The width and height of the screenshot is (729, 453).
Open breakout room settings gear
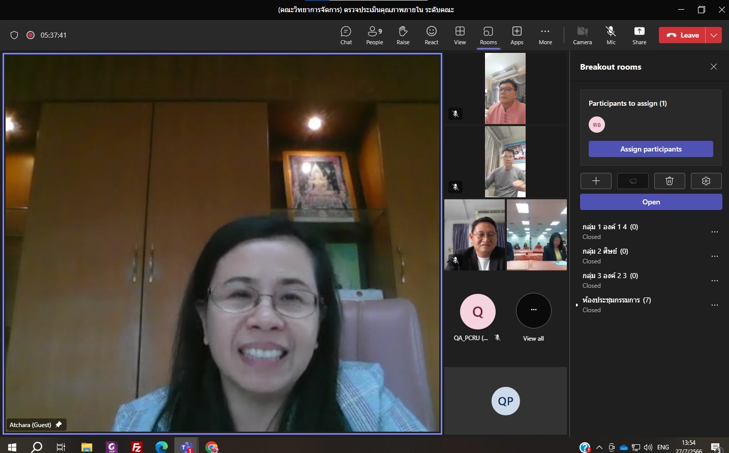pyautogui.click(x=706, y=181)
